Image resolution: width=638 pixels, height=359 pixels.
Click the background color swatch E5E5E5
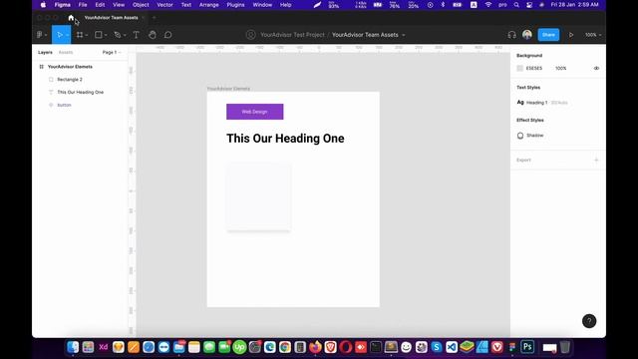pos(520,69)
